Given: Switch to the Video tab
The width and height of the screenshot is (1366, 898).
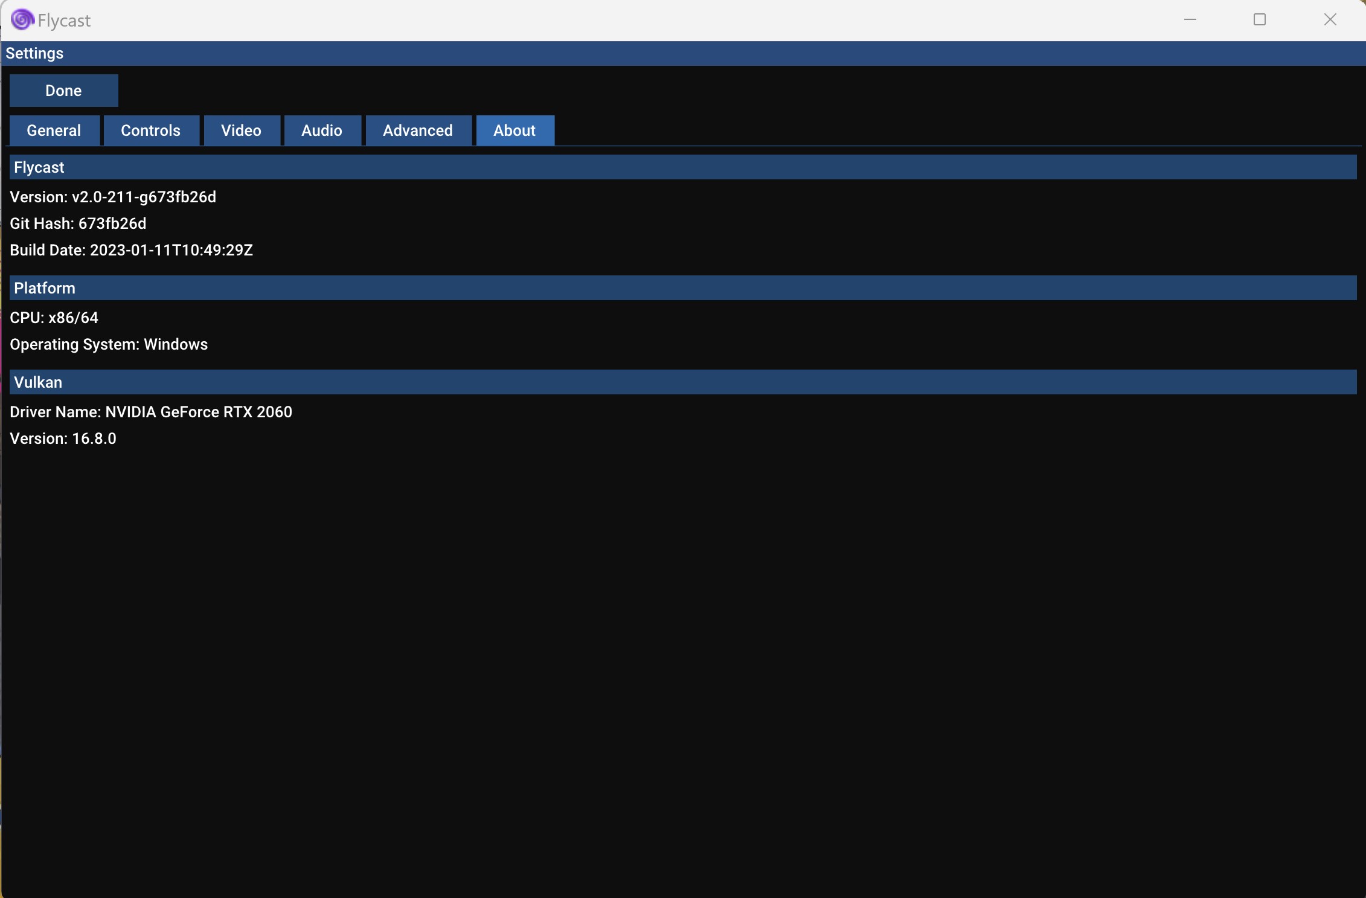Looking at the screenshot, I should [241, 130].
